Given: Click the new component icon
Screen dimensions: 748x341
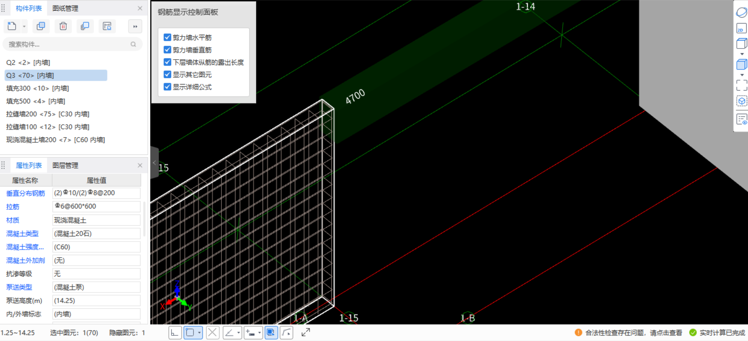Looking at the screenshot, I should click(12, 26).
